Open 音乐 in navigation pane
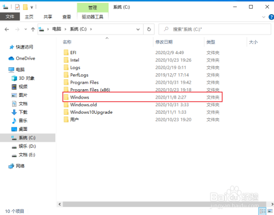The image size is (274, 215). (x=23, y=120)
